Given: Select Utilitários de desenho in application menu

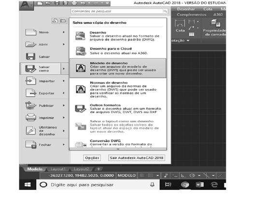Looking at the screenshot, I should click(x=44, y=130).
